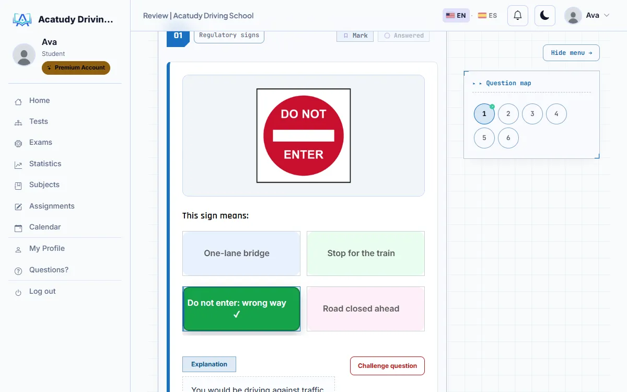Open notifications bell
This screenshot has width=627, height=392.
coord(518,16)
